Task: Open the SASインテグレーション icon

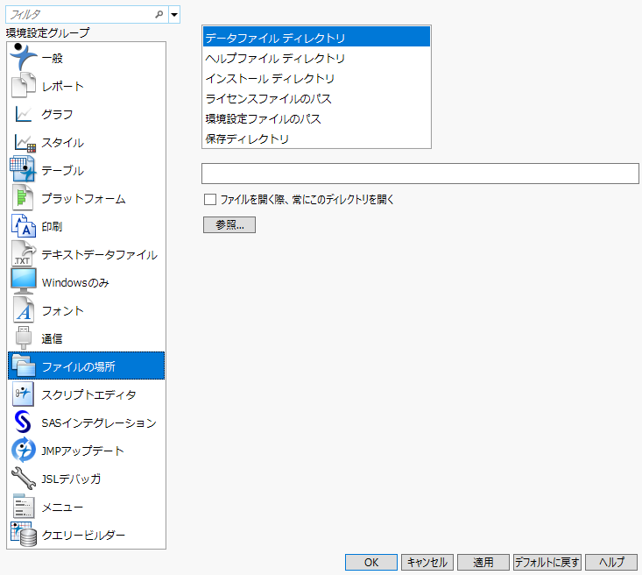Action: tap(23, 422)
